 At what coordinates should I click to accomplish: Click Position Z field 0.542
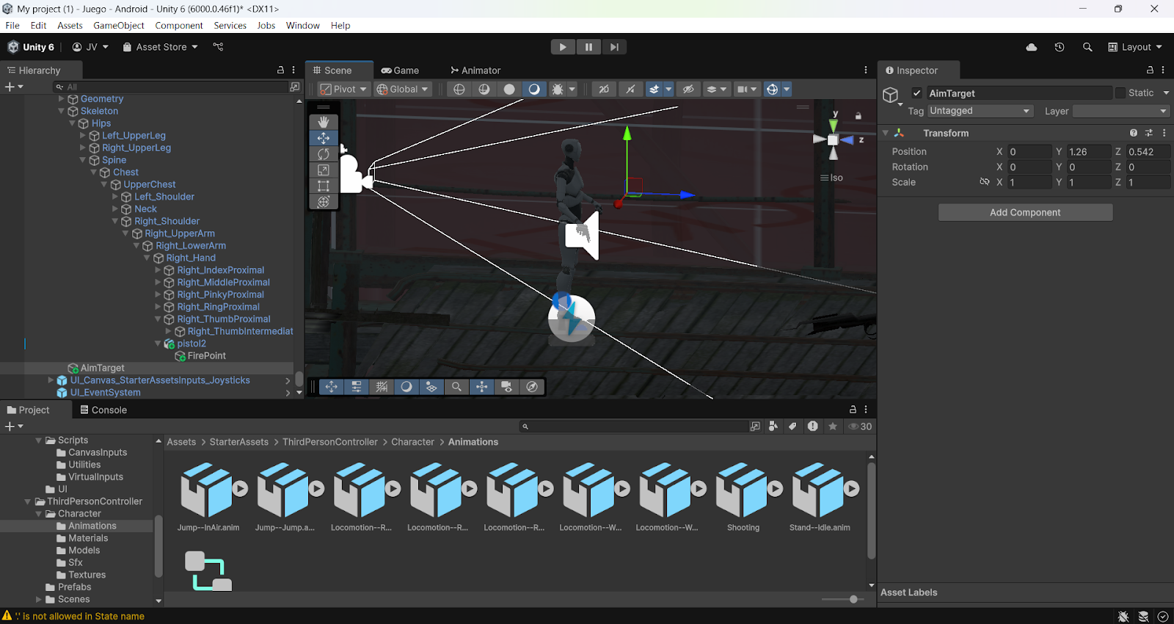1148,152
